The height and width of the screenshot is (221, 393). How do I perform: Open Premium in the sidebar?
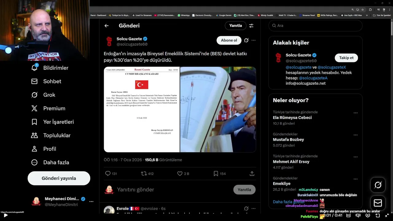coord(48,108)
